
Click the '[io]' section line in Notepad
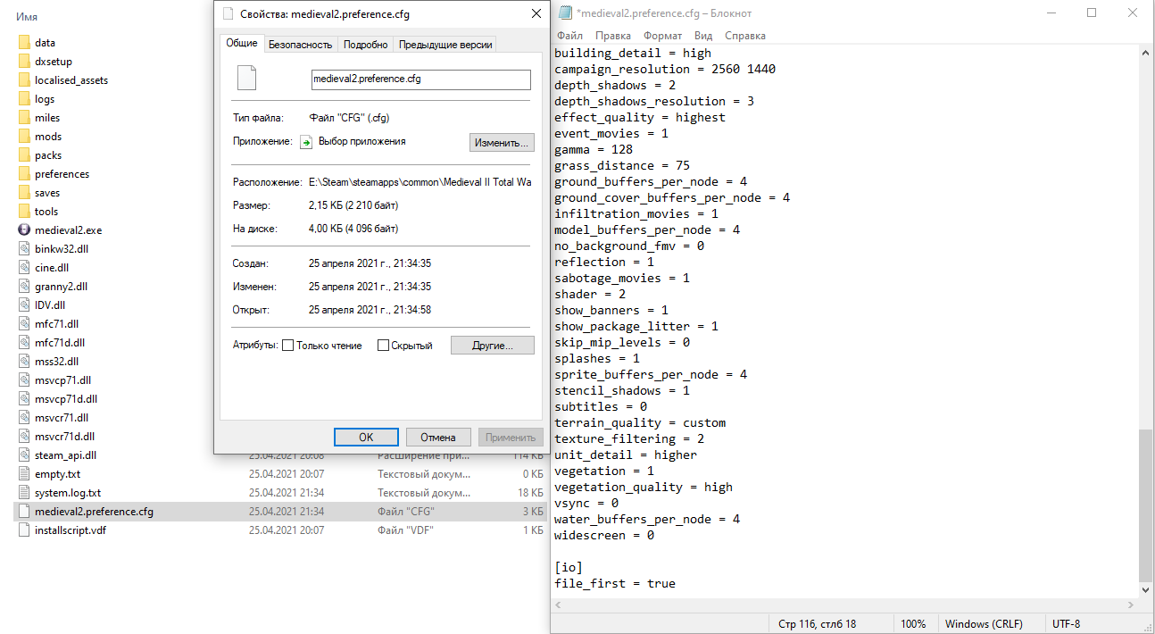click(x=569, y=567)
